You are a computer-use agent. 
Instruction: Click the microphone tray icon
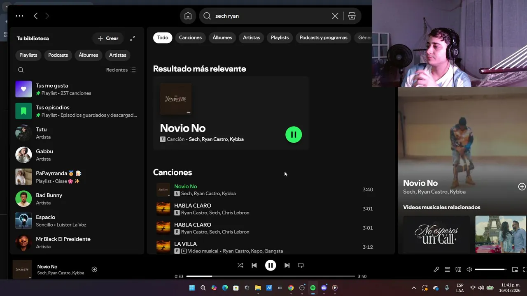[x=447, y=288]
